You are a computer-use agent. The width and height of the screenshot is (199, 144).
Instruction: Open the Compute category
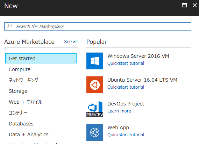[x=20, y=69]
